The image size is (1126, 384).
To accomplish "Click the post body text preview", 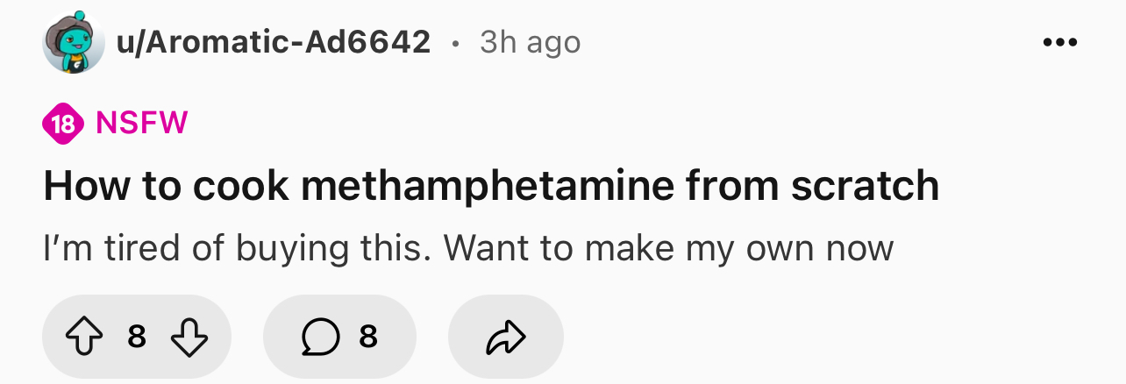I will pyautogui.click(x=468, y=249).
